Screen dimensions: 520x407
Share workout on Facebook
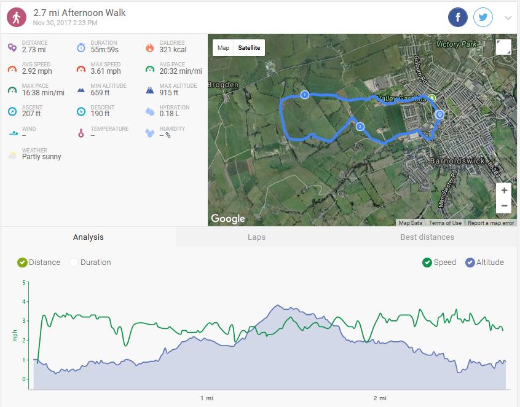coord(458,17)
